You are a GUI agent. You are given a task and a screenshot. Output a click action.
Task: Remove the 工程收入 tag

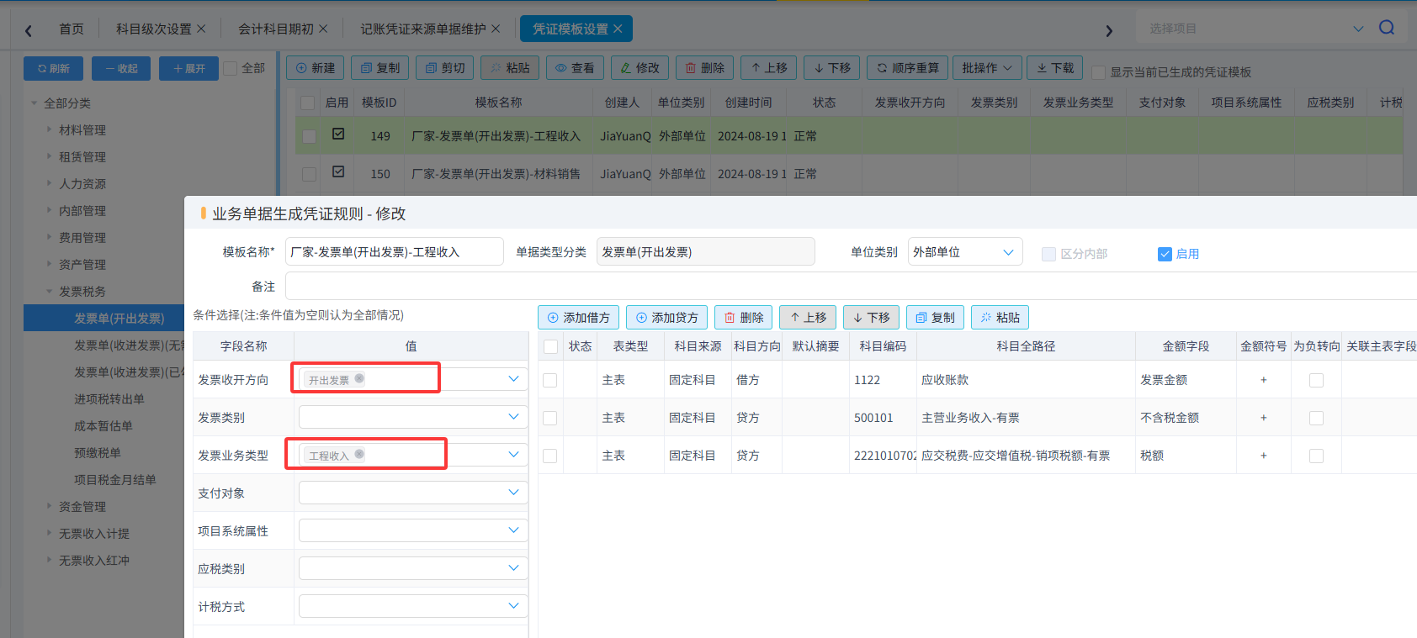[359, 454]
